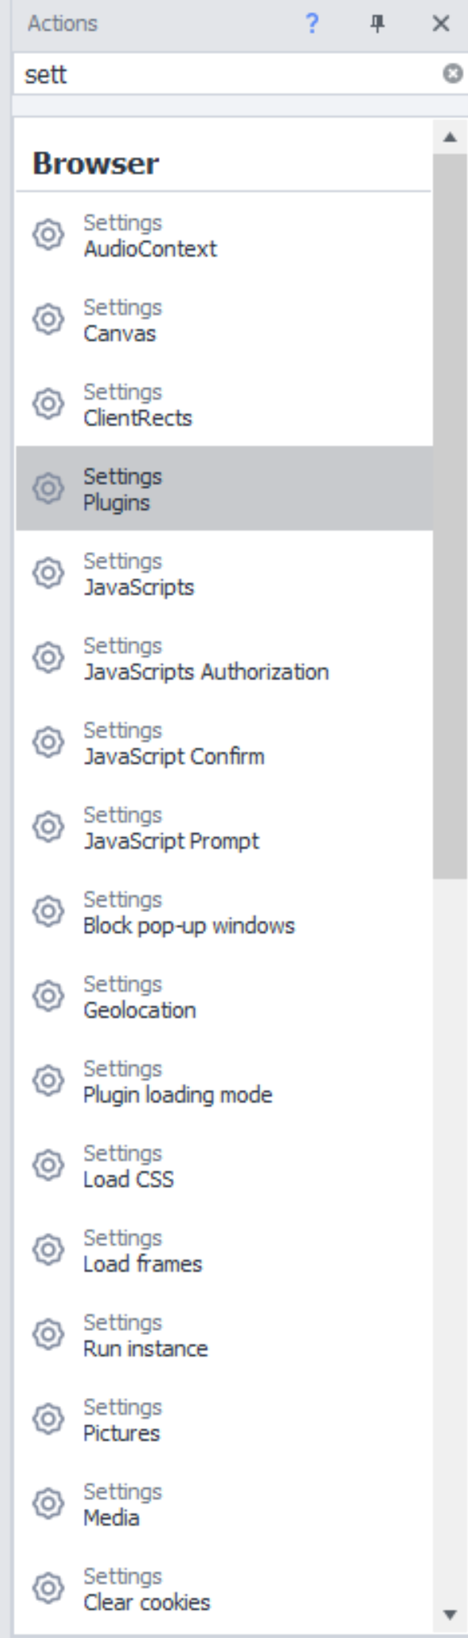Click the gear icon next to Media
This screenshot has height=1638, width=468.
pyautogui.click(x=48, y=1504)
